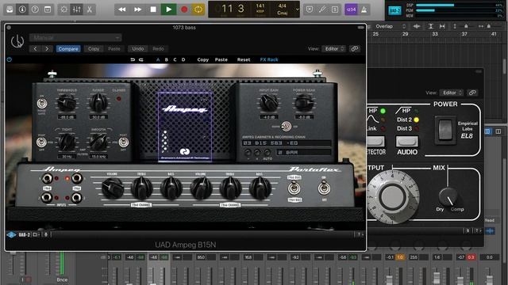Select preset slot A
The image size is (508, 285).
(x=158, y=59)
